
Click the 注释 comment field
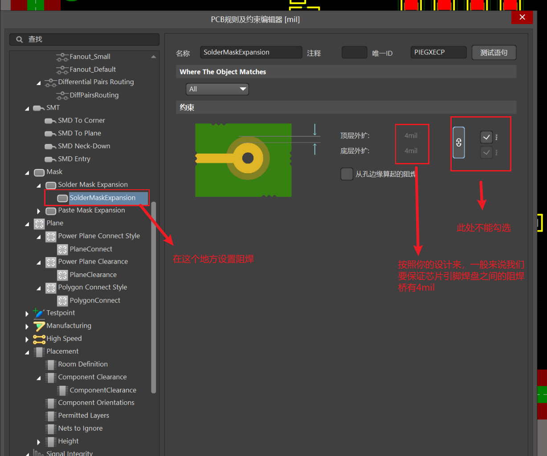click(354, 52)
